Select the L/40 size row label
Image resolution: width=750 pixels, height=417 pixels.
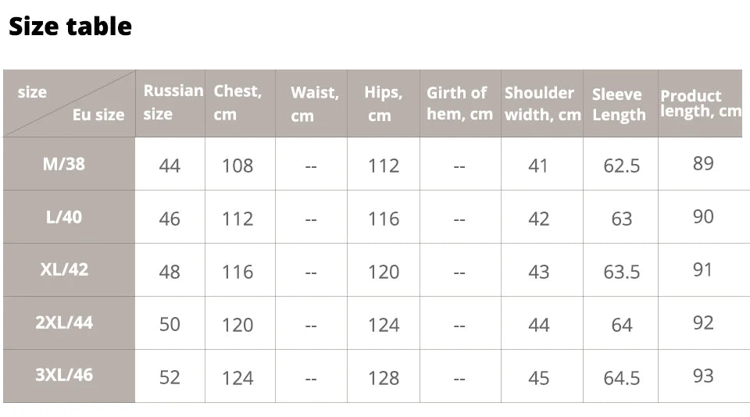coord(63,217)
